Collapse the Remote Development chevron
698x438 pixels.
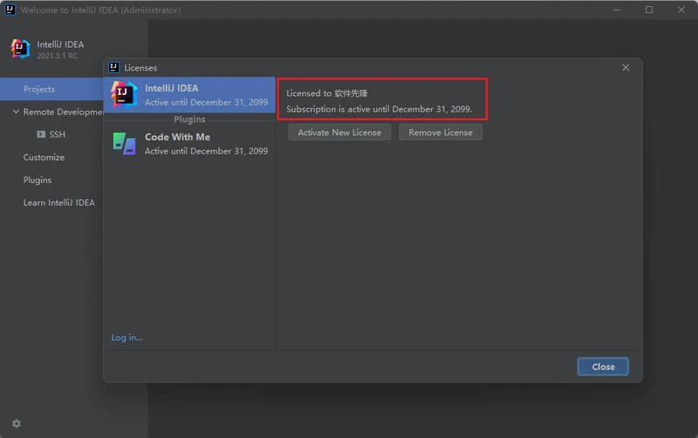tap(15, 112)
